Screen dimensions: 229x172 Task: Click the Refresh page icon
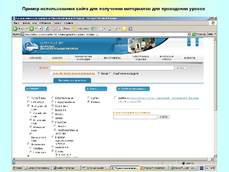point(47,29)
